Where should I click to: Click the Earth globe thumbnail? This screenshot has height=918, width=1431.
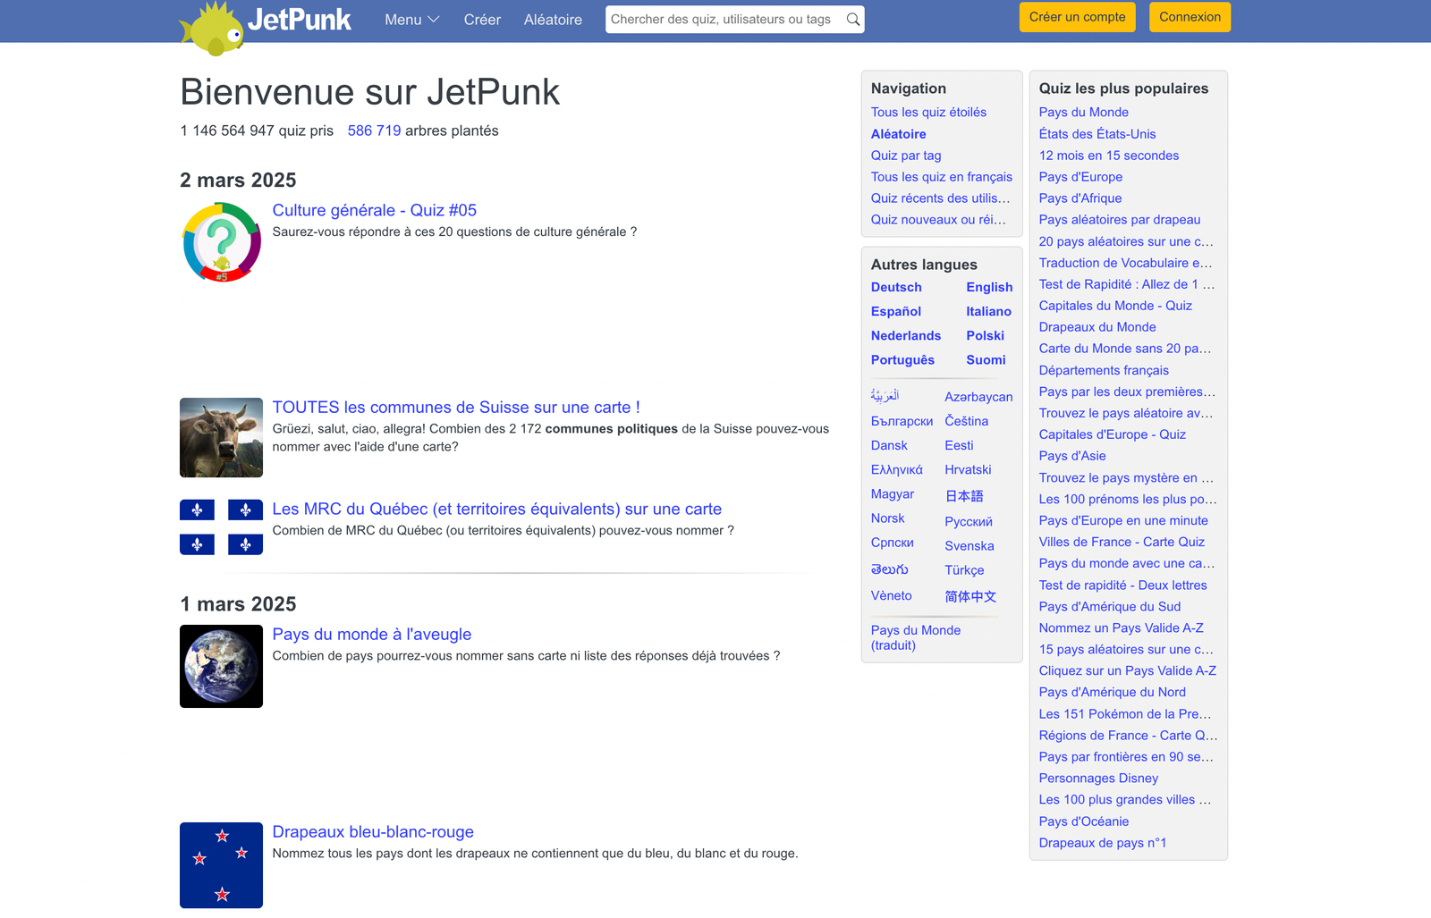click(221, 666)
